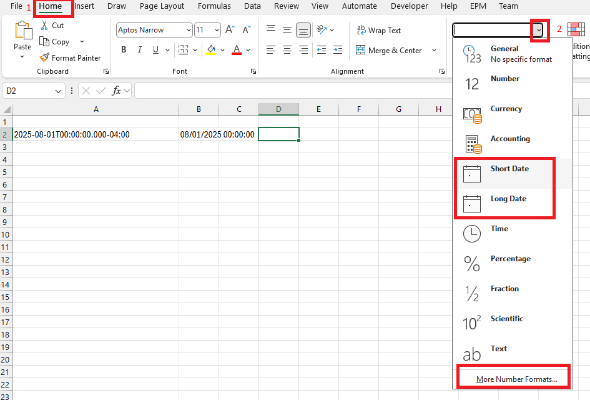Switch to the Formulas tab
This screenshot has height=400, width=590.
click(x=214, y=6)
